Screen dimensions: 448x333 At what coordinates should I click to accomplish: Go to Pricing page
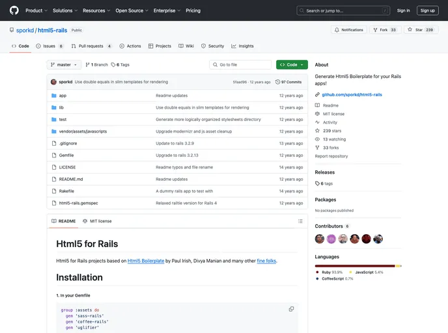[193, 10]
